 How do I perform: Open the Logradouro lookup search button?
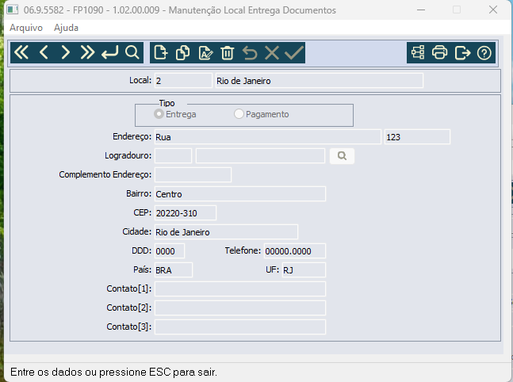342,156
